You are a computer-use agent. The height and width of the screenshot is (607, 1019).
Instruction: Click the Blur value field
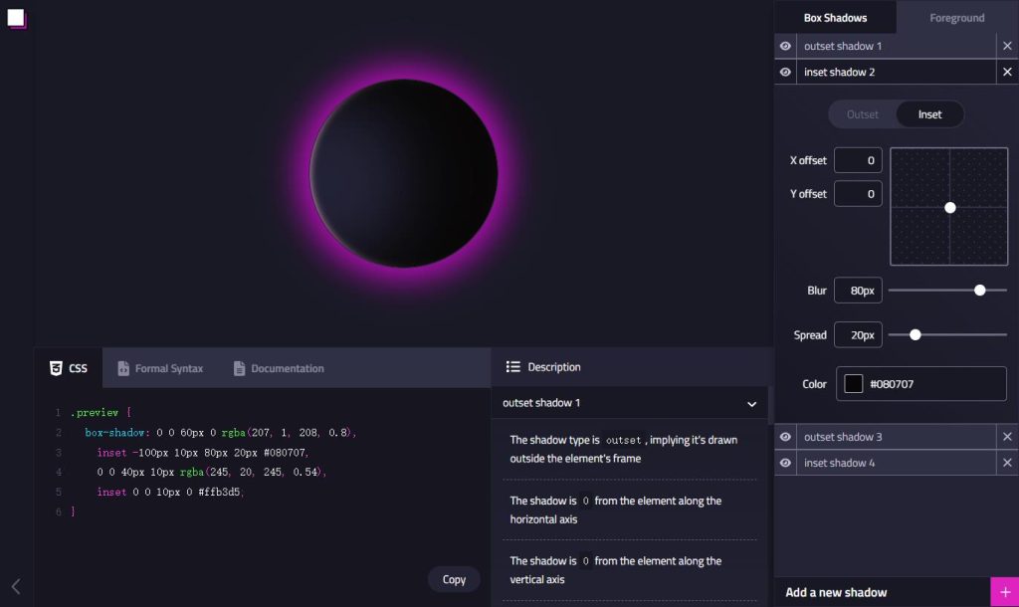(858, 291)
